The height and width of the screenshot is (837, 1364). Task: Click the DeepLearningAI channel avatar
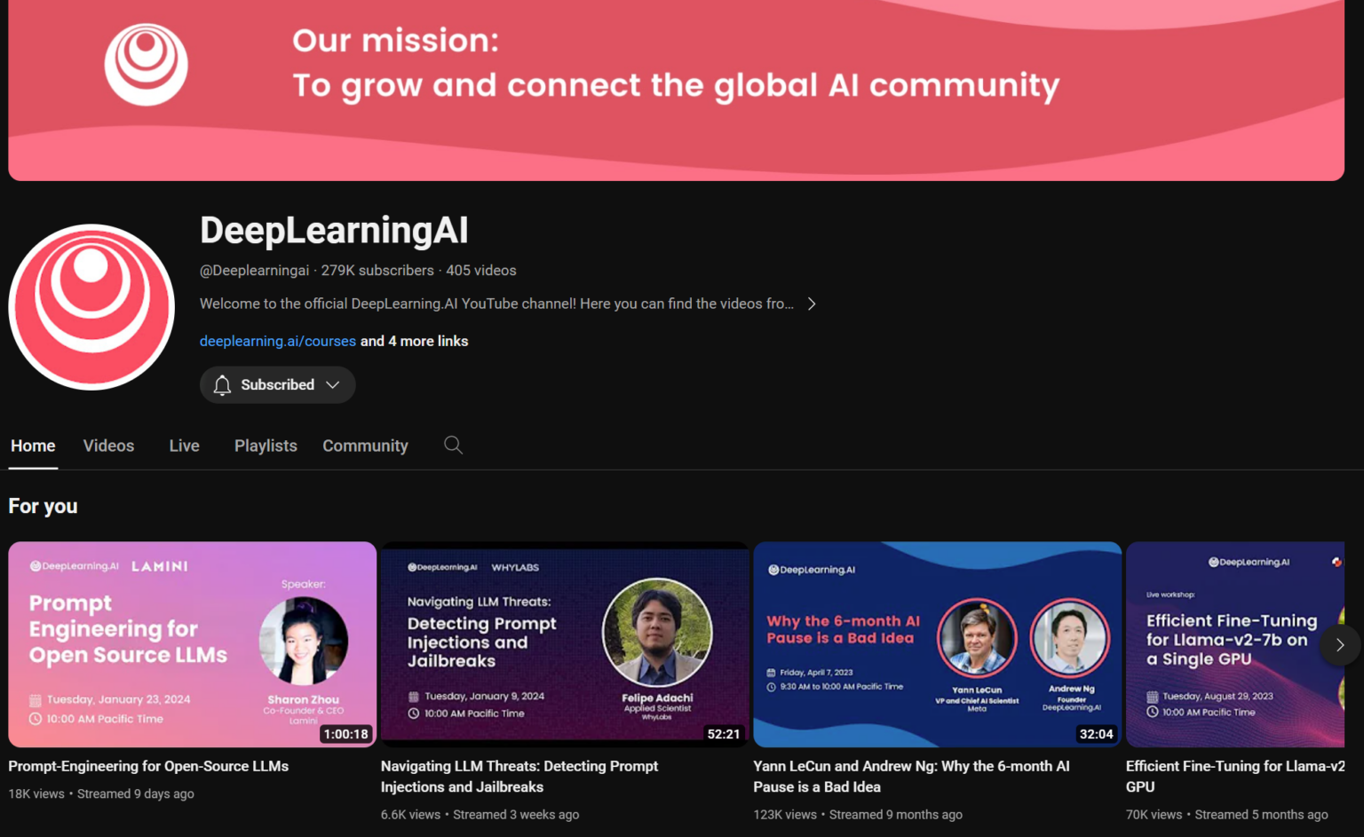[x=91, y=307]
